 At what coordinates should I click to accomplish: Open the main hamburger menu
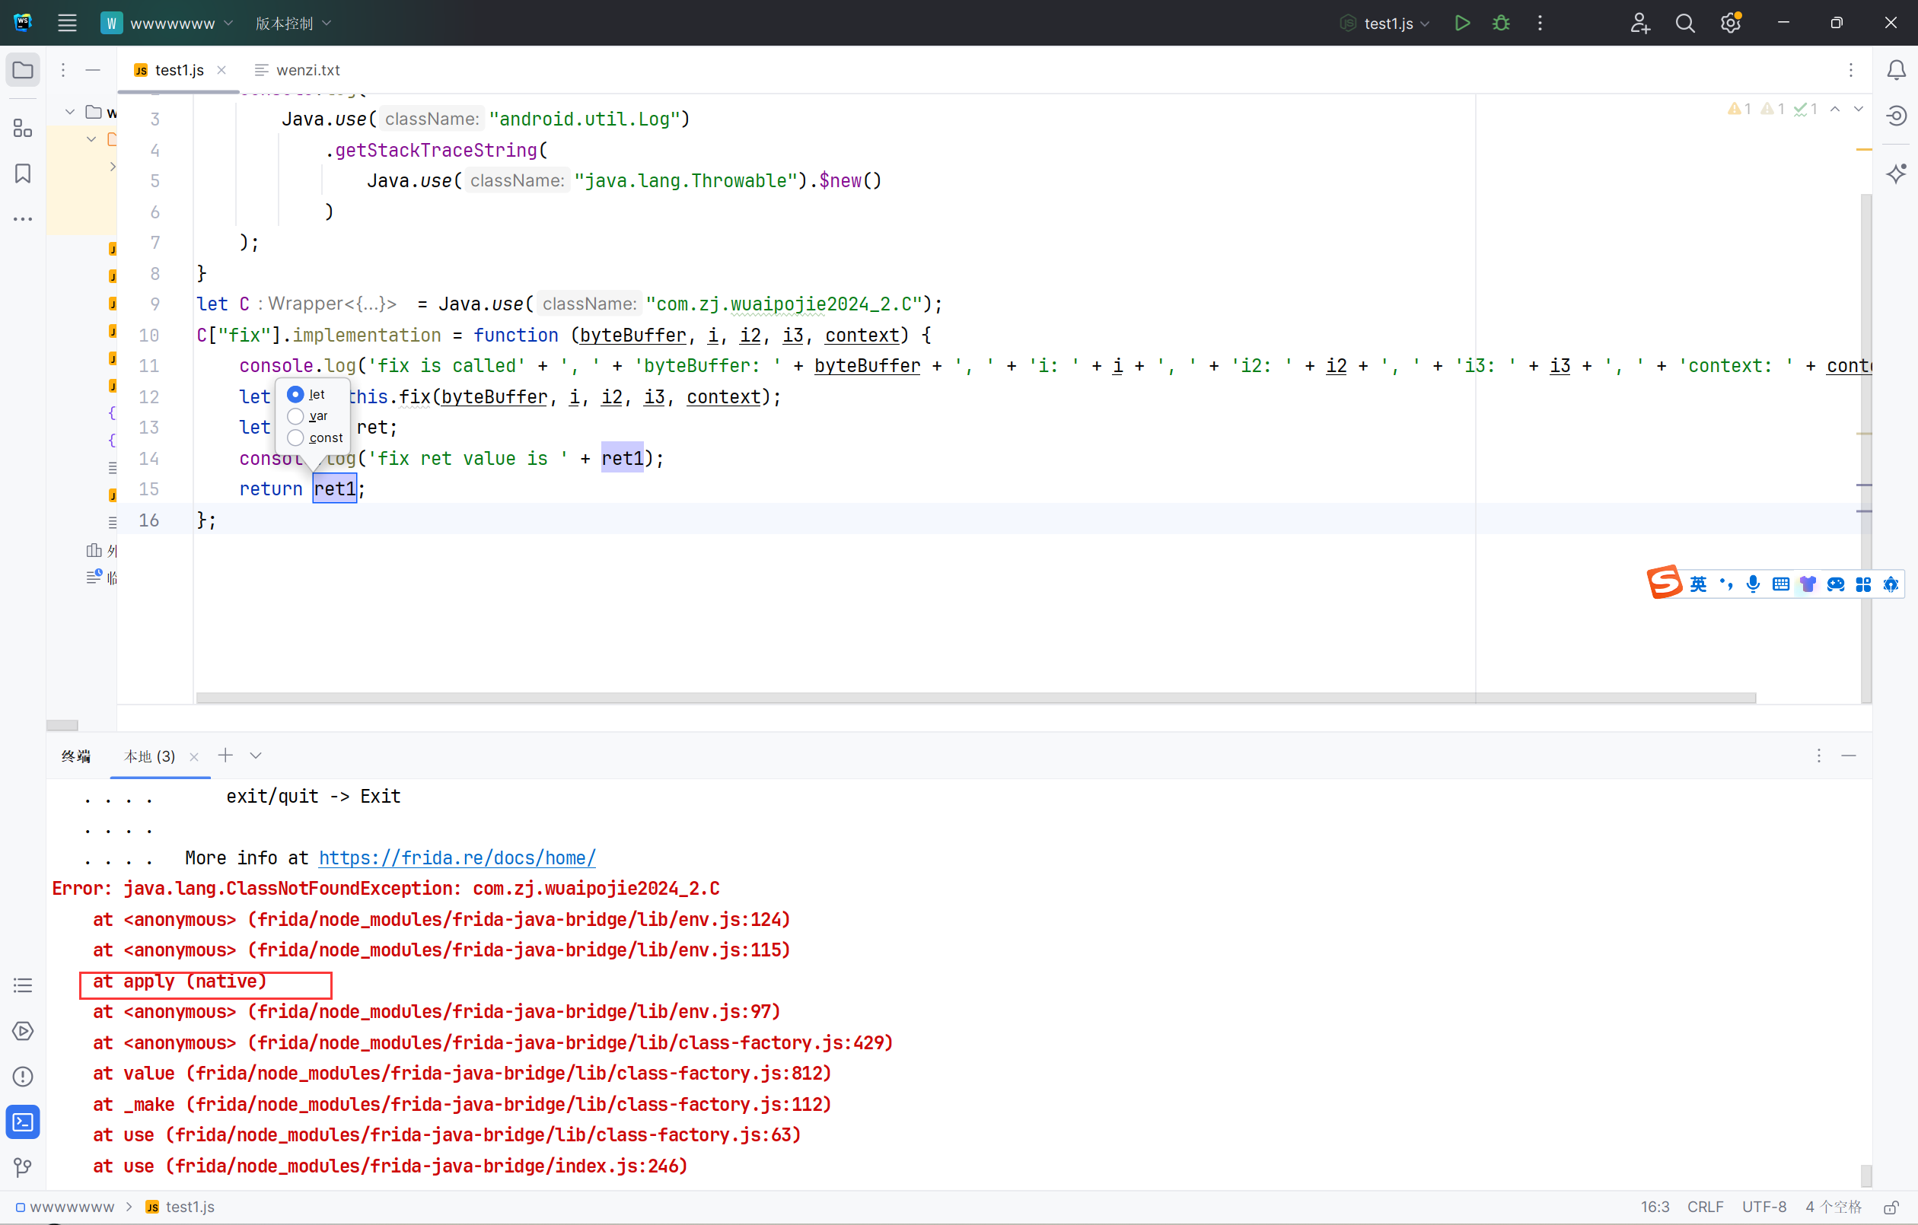tap(67, 23)
